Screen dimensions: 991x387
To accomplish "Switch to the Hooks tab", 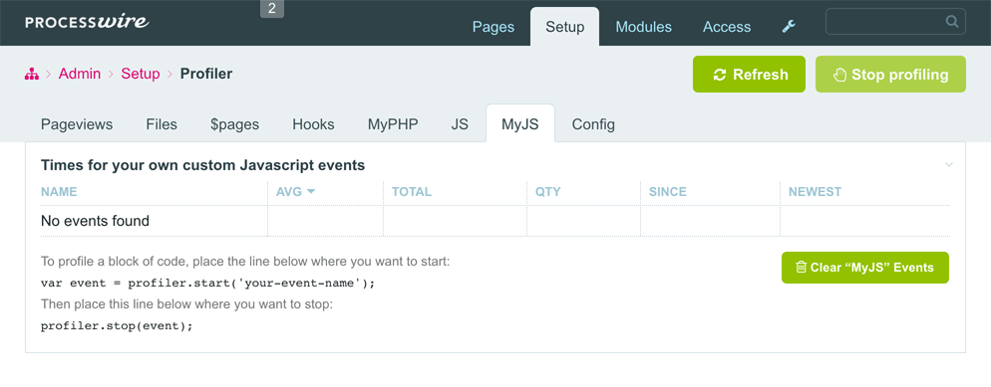I will [313, 124].
